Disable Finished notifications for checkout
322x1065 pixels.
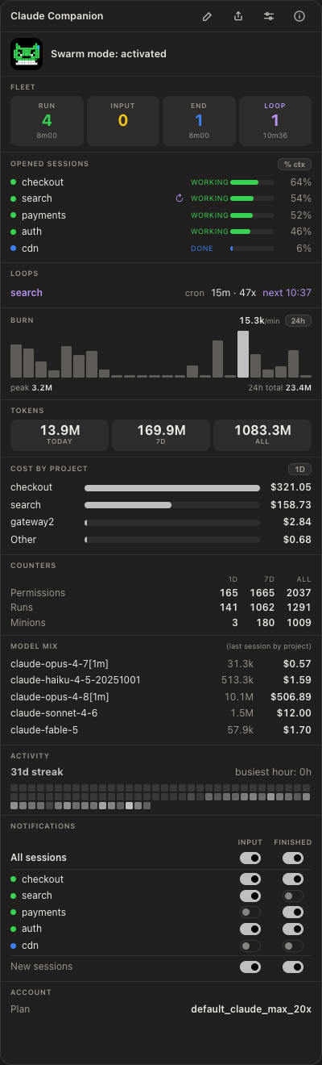click(293, 879)
